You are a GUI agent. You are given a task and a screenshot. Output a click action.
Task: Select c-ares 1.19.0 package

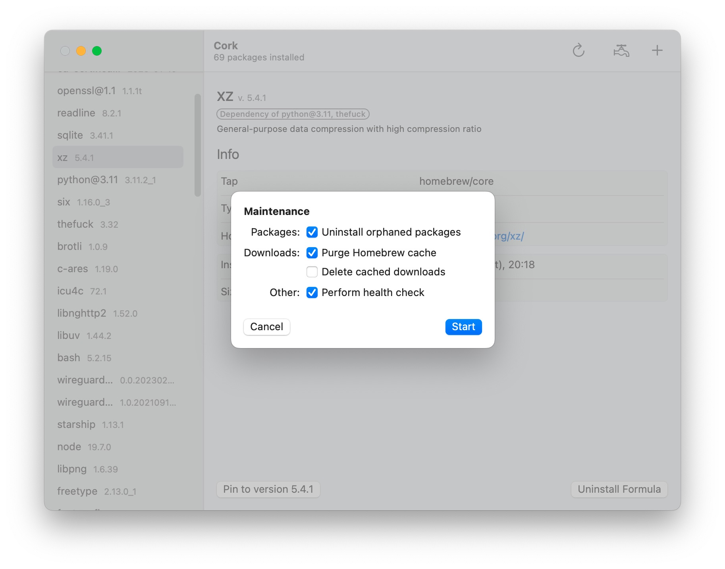point(118,269)
